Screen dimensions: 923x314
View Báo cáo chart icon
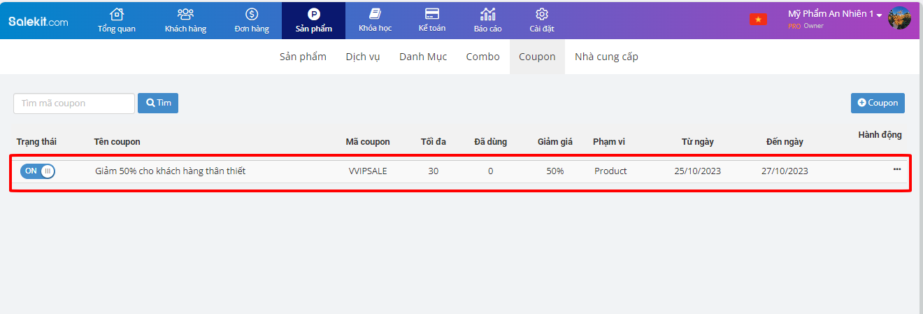pyautogui.click(x=487, y=15)
